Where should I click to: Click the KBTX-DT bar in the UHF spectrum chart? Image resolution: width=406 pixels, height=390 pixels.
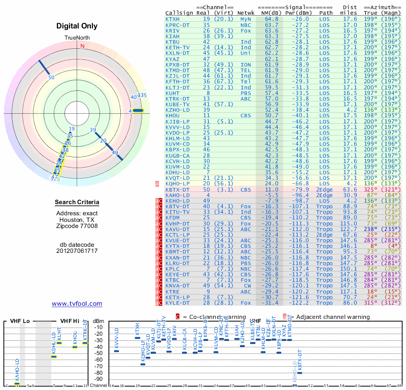pos(299,373)
